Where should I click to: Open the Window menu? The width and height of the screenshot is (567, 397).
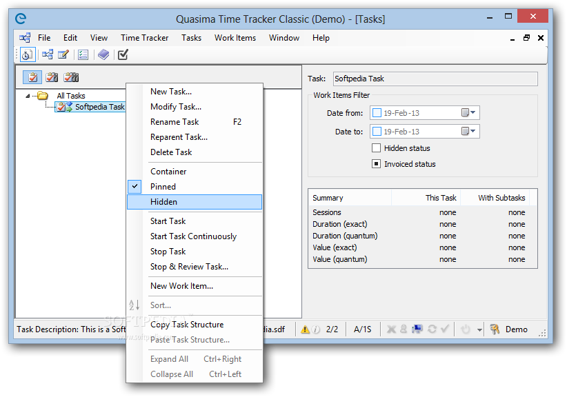point(284,38)
